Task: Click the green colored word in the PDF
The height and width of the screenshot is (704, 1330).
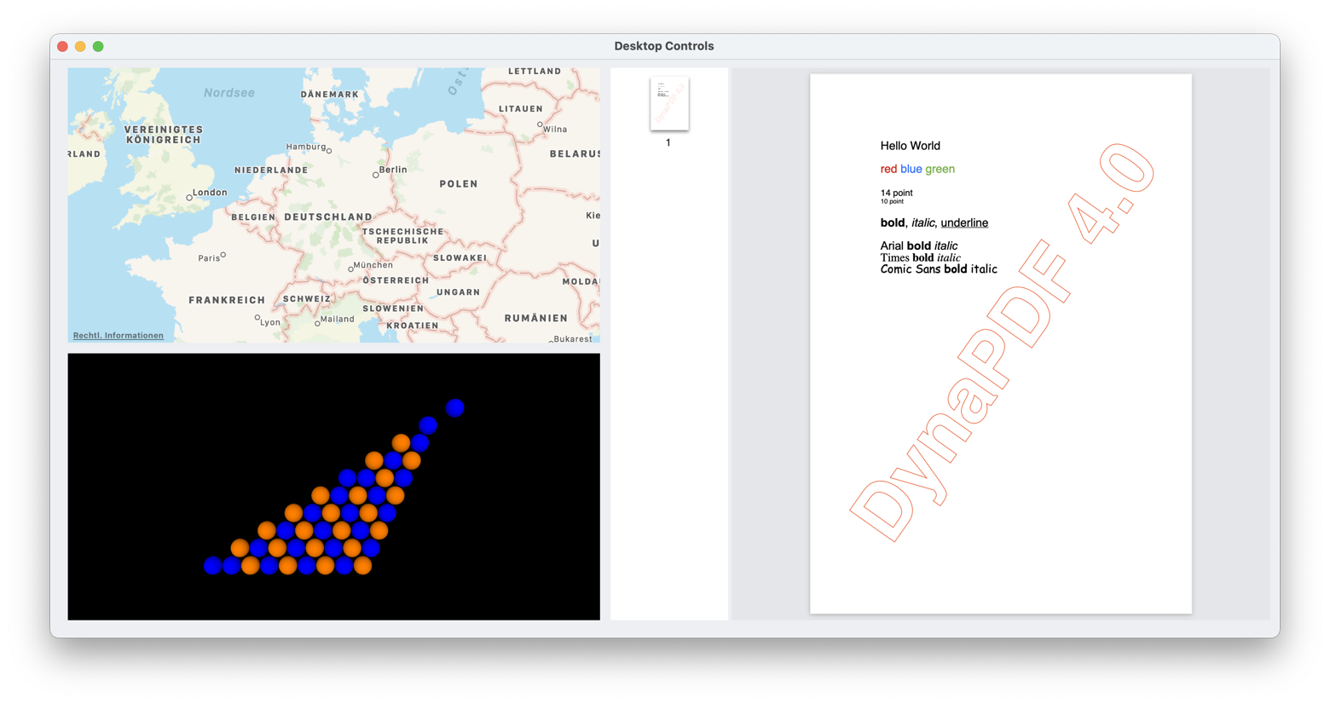Action: [x=940, y=170]
